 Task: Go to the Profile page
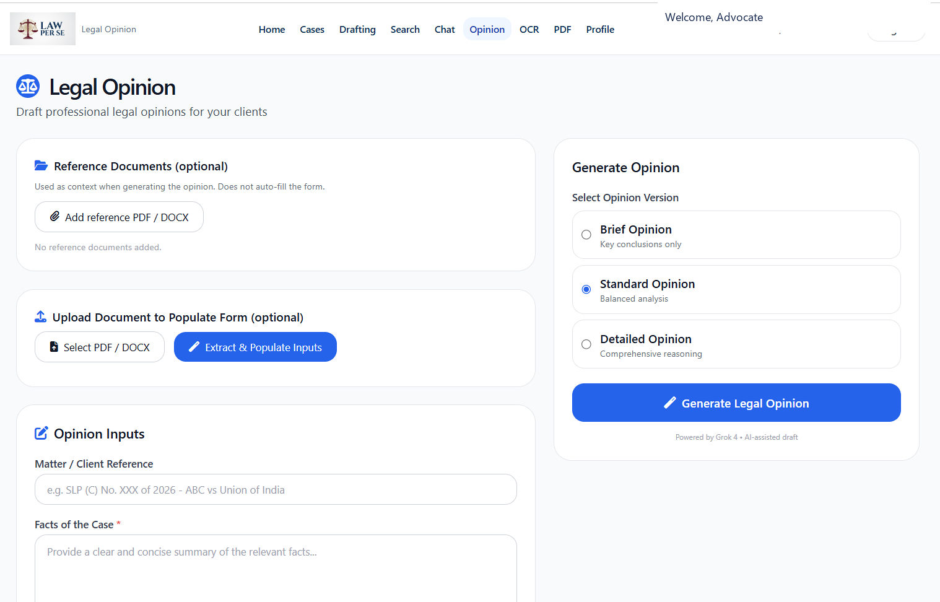point(600,29)
